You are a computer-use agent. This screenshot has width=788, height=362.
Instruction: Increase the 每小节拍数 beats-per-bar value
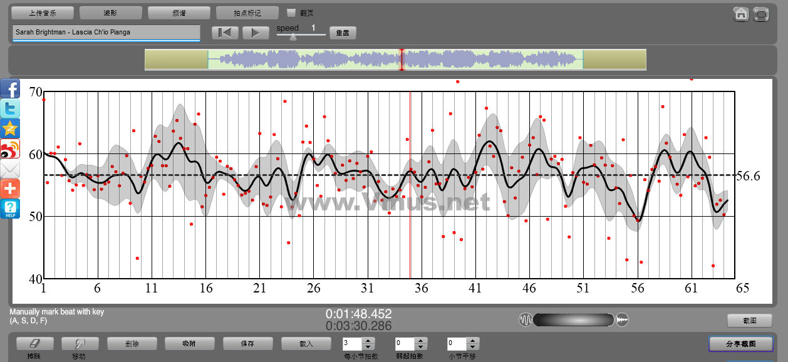[368, 341]
